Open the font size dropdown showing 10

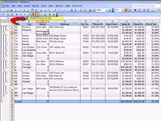(x=122, y=10)
